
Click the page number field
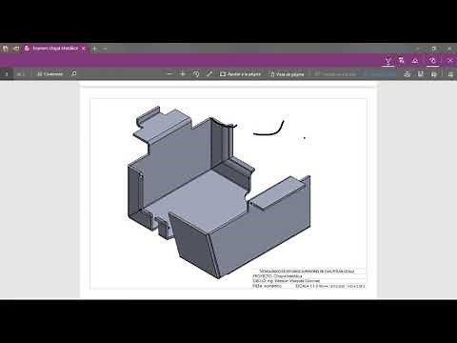point(6,74)
